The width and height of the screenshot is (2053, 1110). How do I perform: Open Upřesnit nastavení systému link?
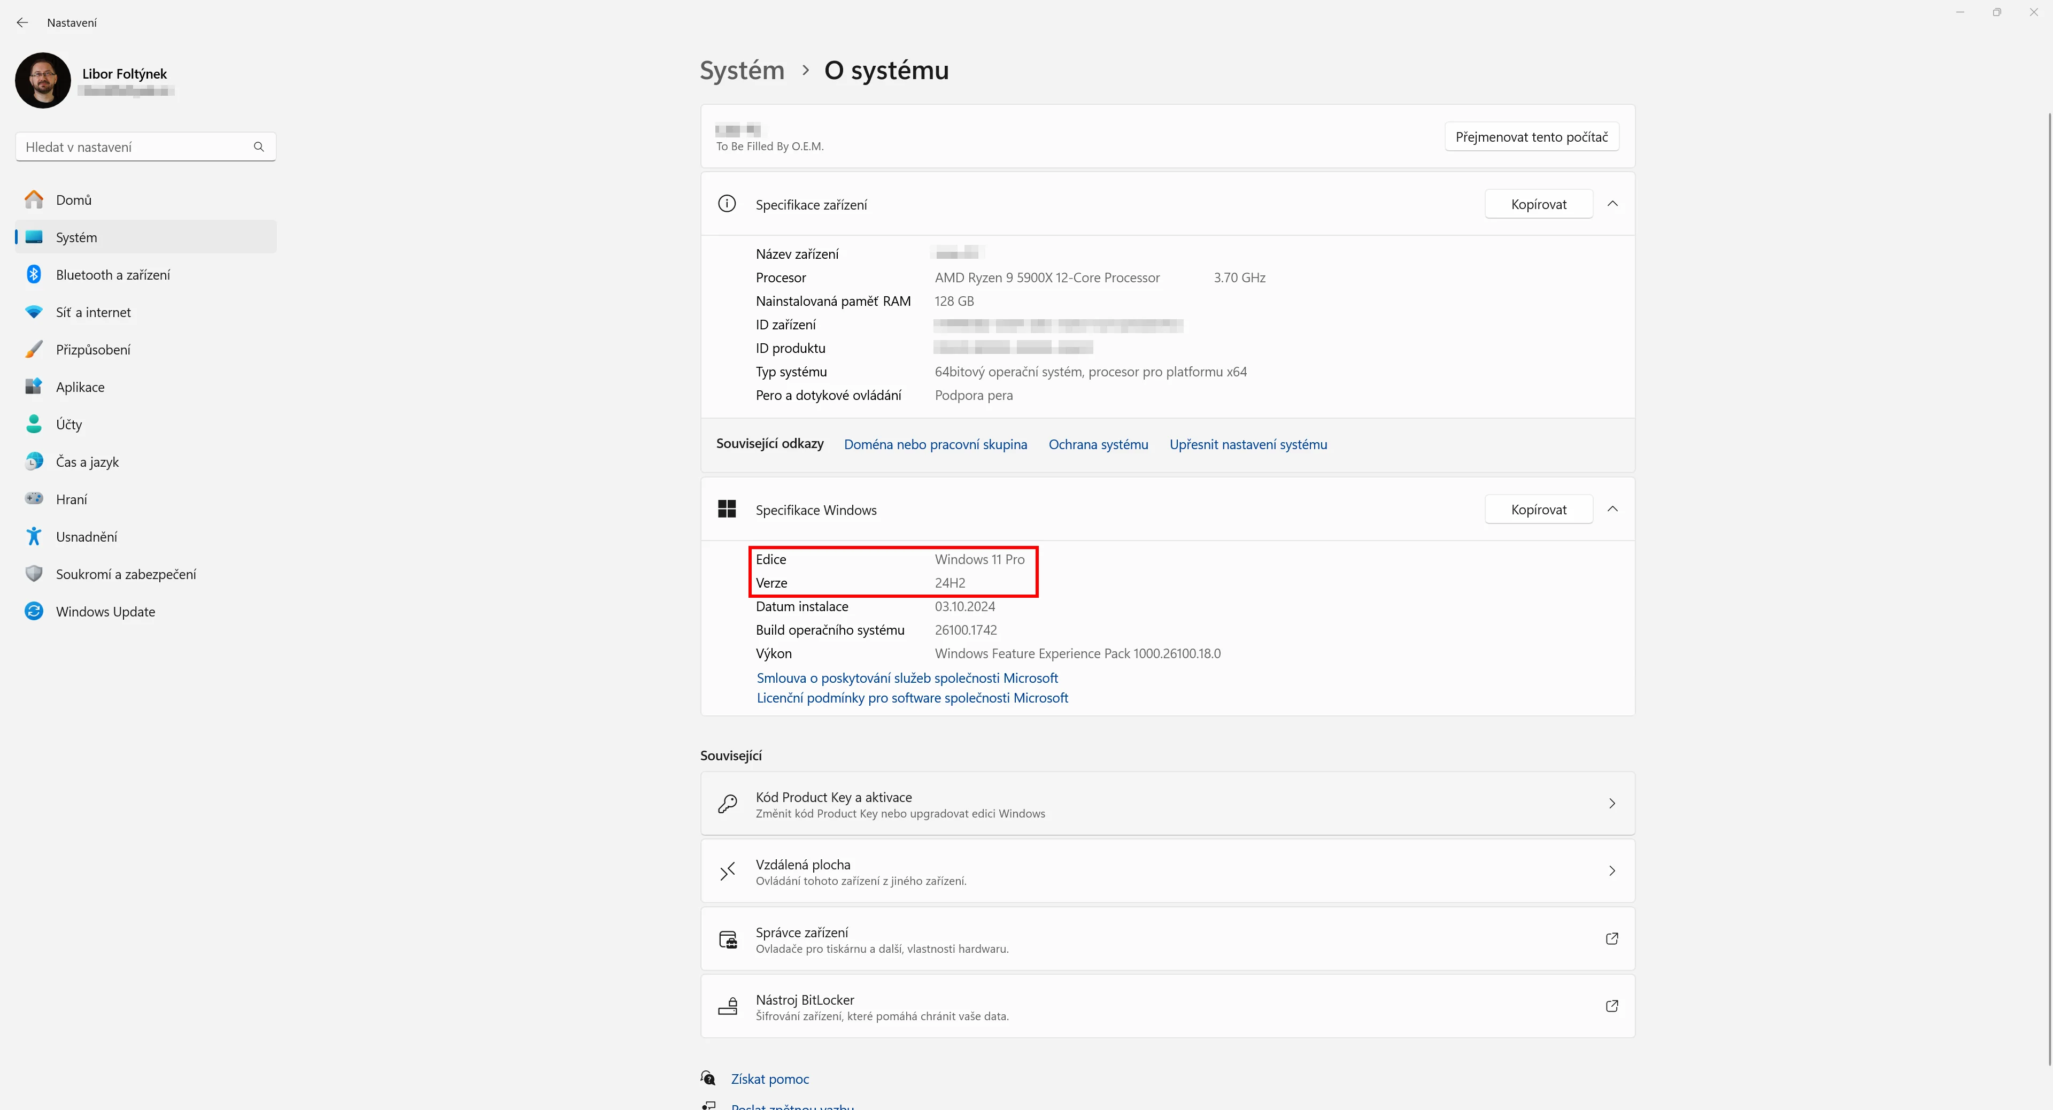click(x=1248, y=445)
